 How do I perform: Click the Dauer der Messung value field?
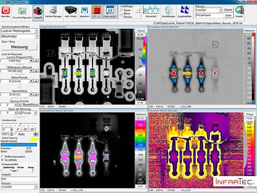pyautogui.click(x=8, y=113)
